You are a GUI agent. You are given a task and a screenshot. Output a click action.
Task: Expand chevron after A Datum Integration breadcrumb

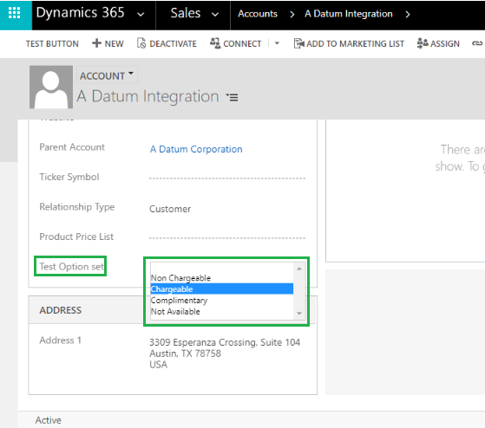click(x=408, y=14)
